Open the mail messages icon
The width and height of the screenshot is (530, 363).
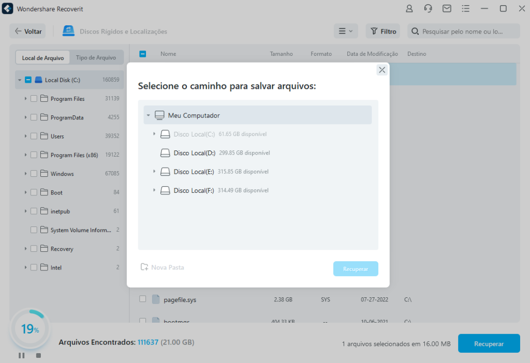[x=446, y=9]
